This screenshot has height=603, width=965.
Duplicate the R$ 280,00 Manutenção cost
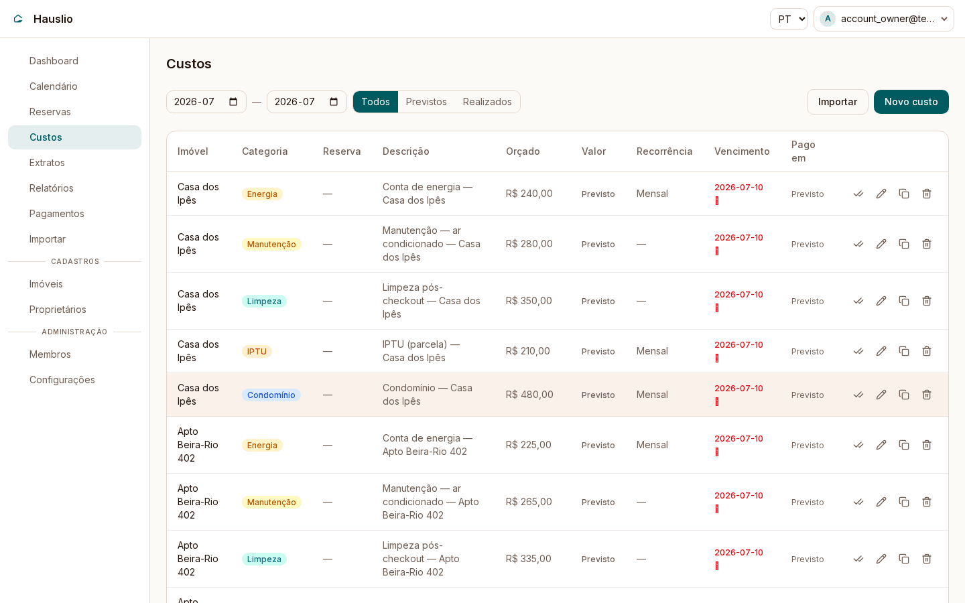pos(904,244)
